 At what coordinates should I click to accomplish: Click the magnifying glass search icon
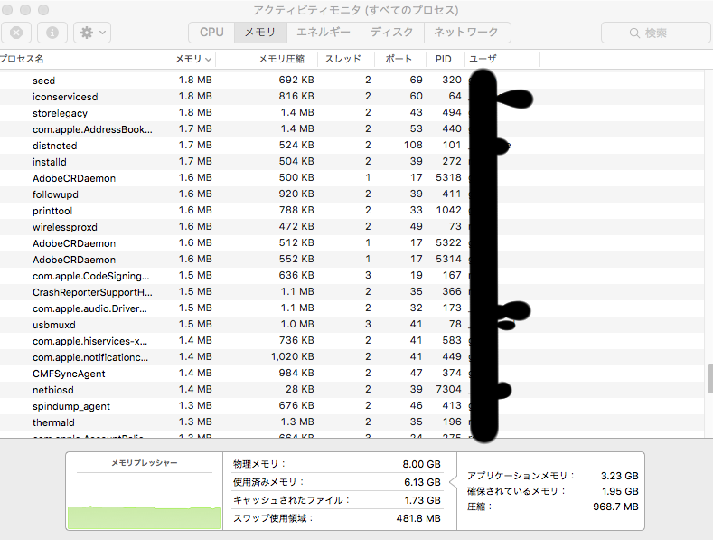[x=634, y=33]
